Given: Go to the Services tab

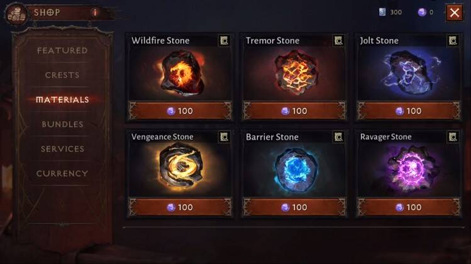Looking at the screenshot, I should 62,149.
